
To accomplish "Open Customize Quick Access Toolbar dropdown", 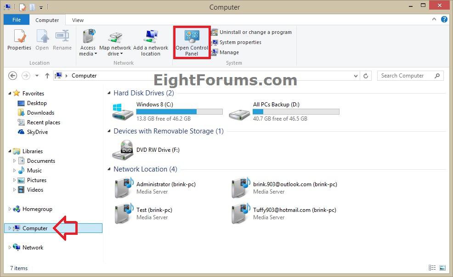I will (41, 7).
